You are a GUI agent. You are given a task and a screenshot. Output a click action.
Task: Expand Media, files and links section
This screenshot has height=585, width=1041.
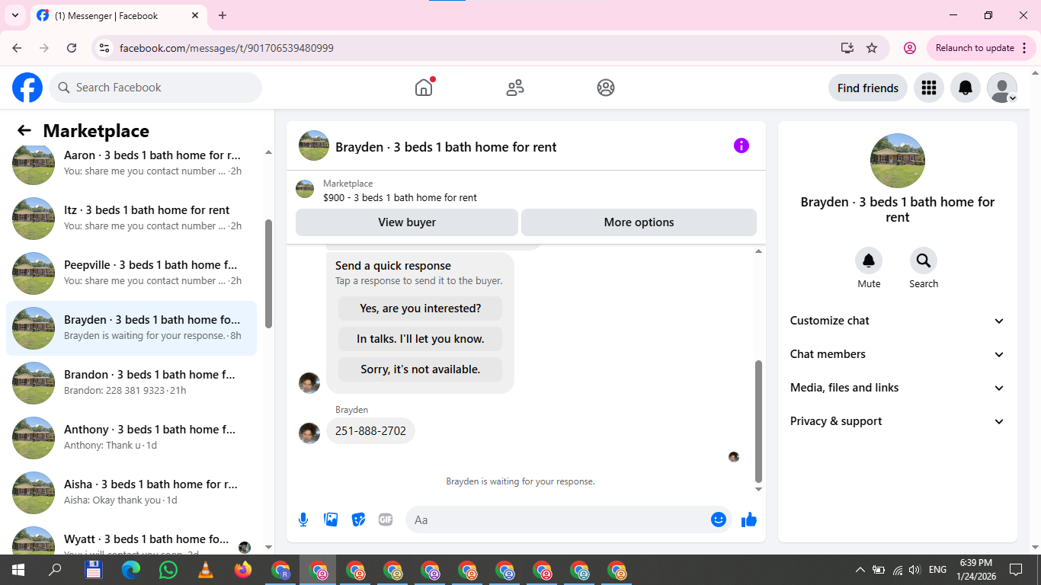pos(898,388)
